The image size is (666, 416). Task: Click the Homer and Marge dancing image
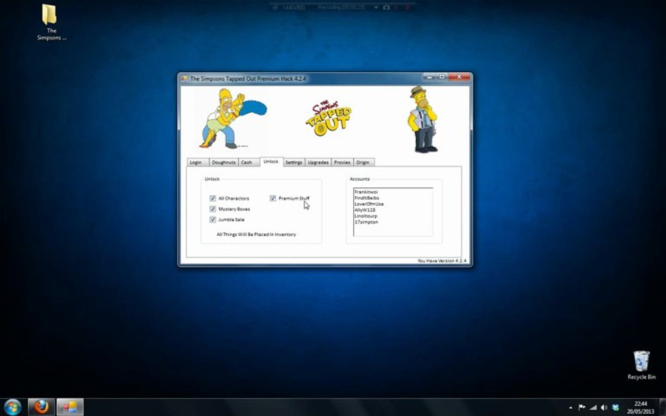pos(233,118)
